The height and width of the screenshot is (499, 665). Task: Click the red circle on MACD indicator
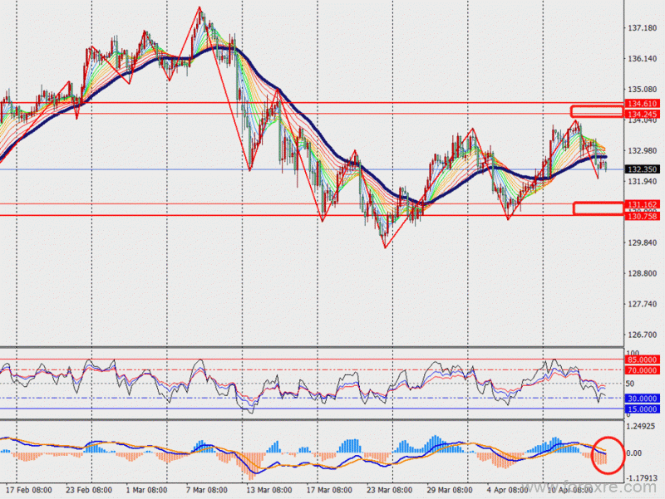pos(608,455)
